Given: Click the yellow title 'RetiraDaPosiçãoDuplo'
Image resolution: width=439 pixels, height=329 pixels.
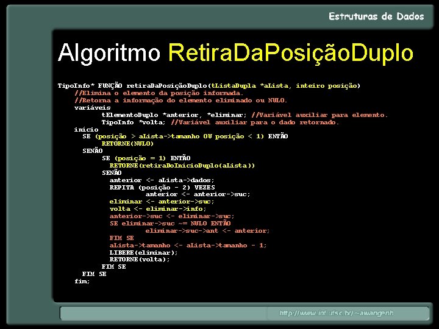Looking at the screenshot, I should coord(291,53).
